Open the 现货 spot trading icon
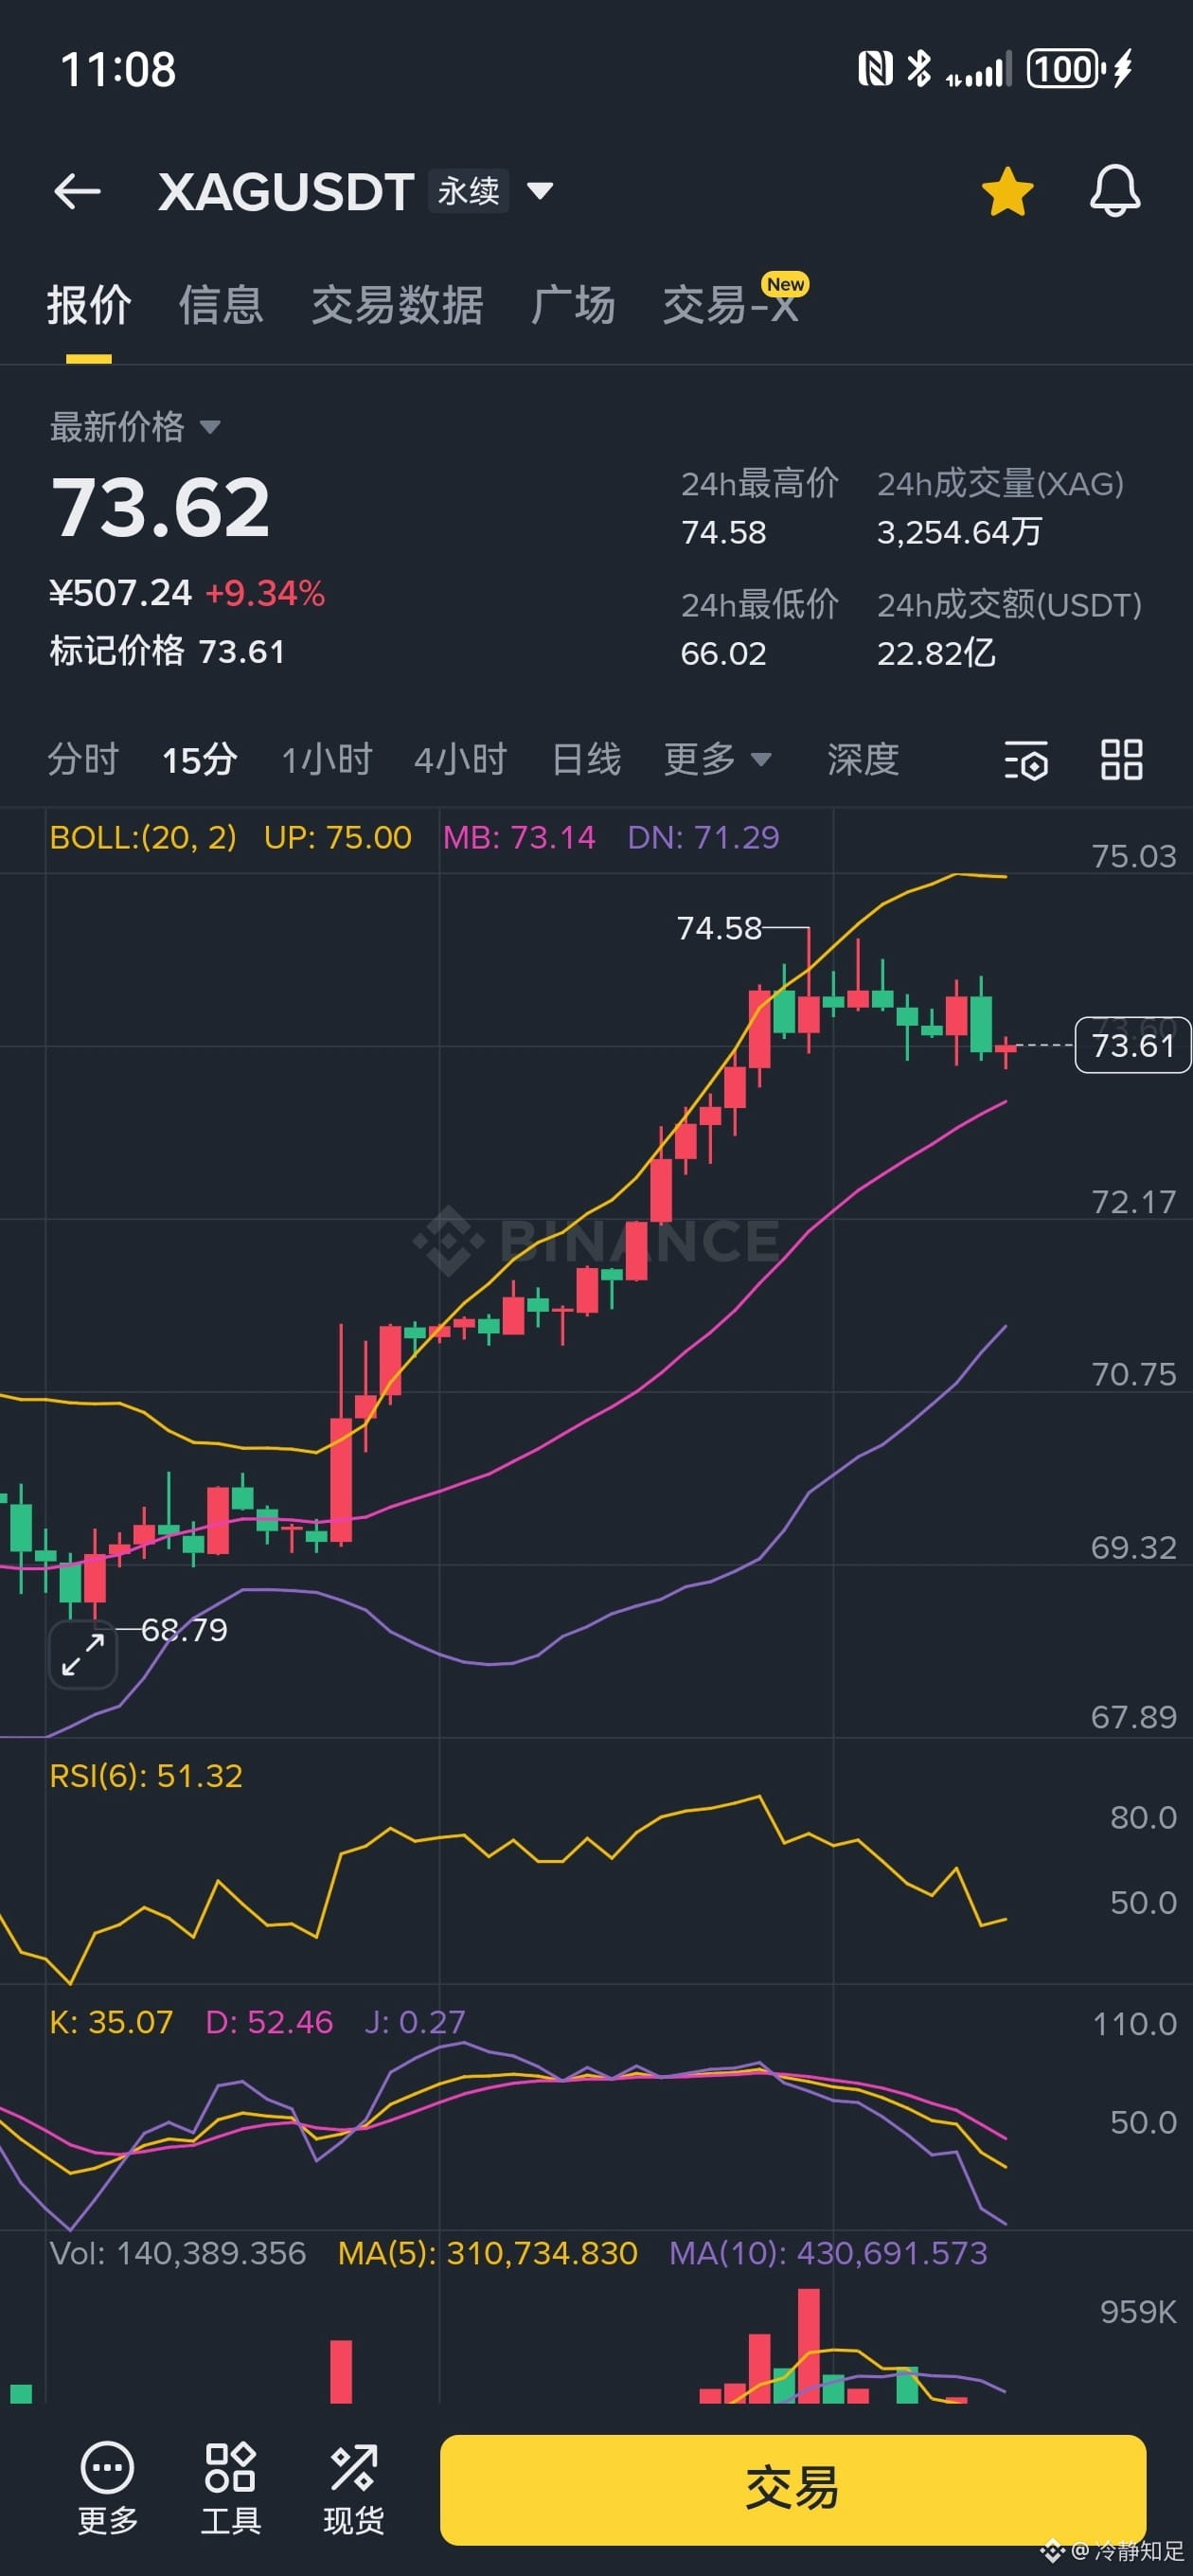Image resolution: width=1193 pixels, height=2576 pixels. pyautogui.click(x=353, y=2488)
